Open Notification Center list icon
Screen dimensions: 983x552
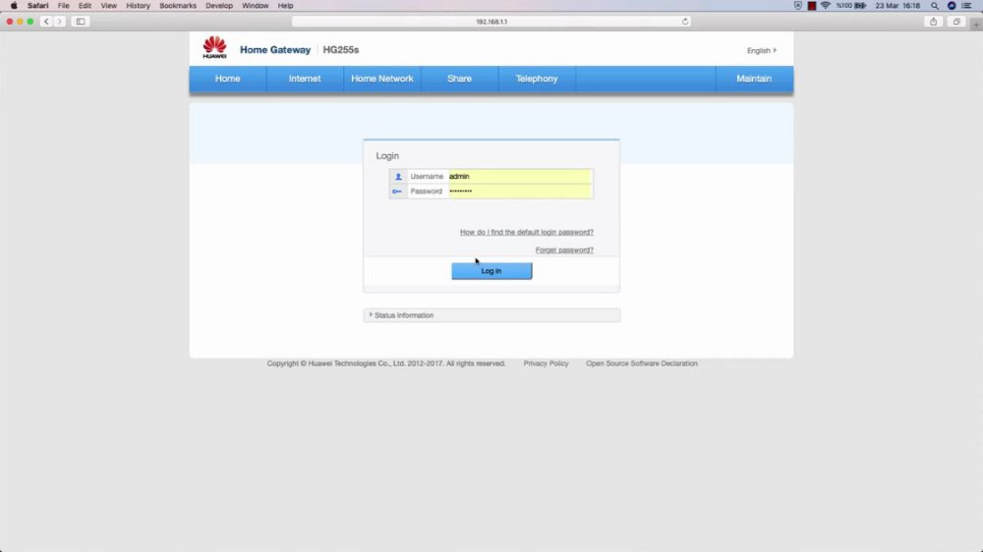(x=966, y=6)
